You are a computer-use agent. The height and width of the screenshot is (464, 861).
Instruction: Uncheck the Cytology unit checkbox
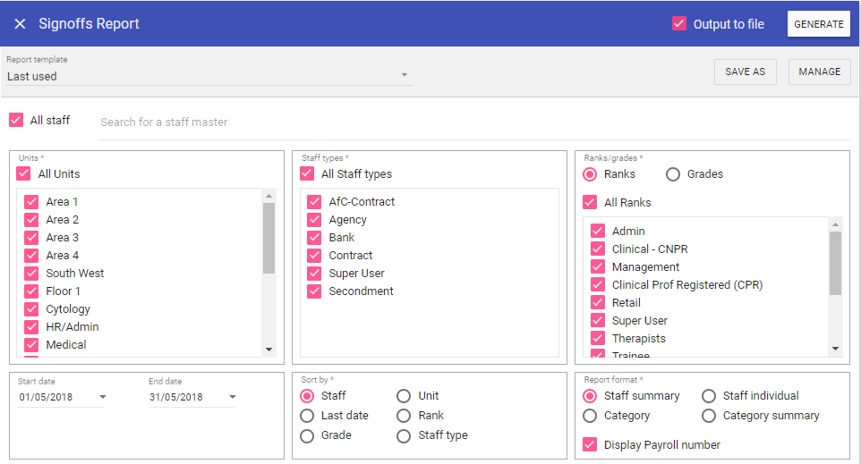tap(31, 309)
